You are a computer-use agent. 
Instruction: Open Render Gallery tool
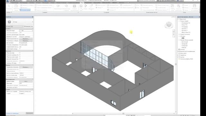[x=74, y=8]
